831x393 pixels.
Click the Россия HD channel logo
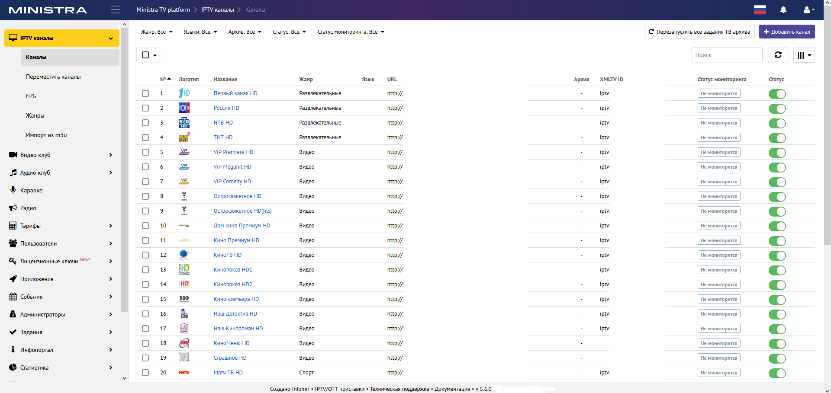tap(184, 108)
